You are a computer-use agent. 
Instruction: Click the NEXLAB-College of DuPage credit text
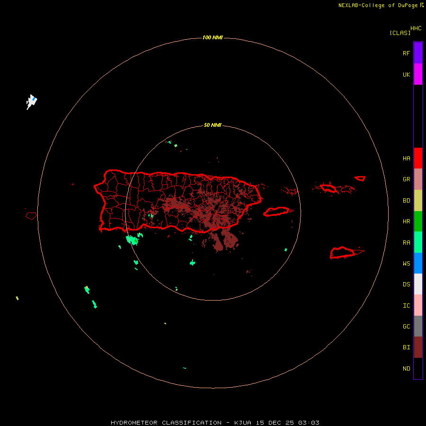[378, 5]
